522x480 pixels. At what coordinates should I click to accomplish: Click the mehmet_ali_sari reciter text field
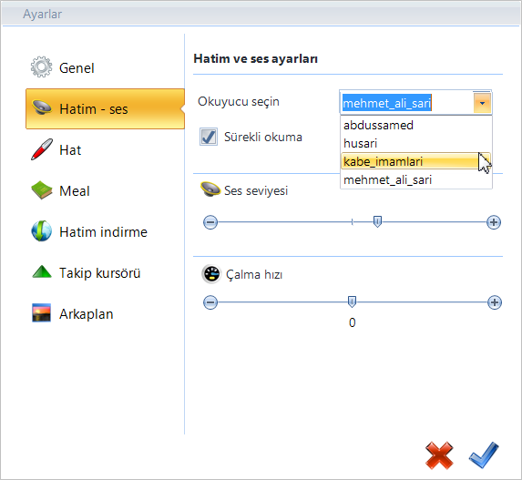[x=406, y=103]
